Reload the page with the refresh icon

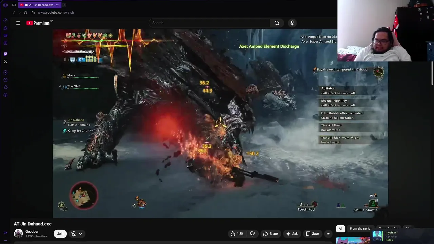coord(25,13)
